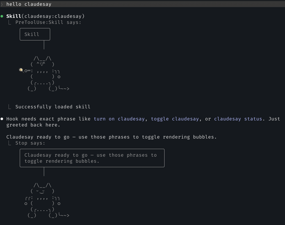Click the tree branch marker before "Successfully loaded"
The width and height of the screenshot is (285, 225).
[10, 107]
